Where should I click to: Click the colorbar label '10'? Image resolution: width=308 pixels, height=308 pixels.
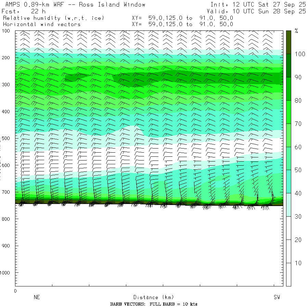tap(298, 263)
